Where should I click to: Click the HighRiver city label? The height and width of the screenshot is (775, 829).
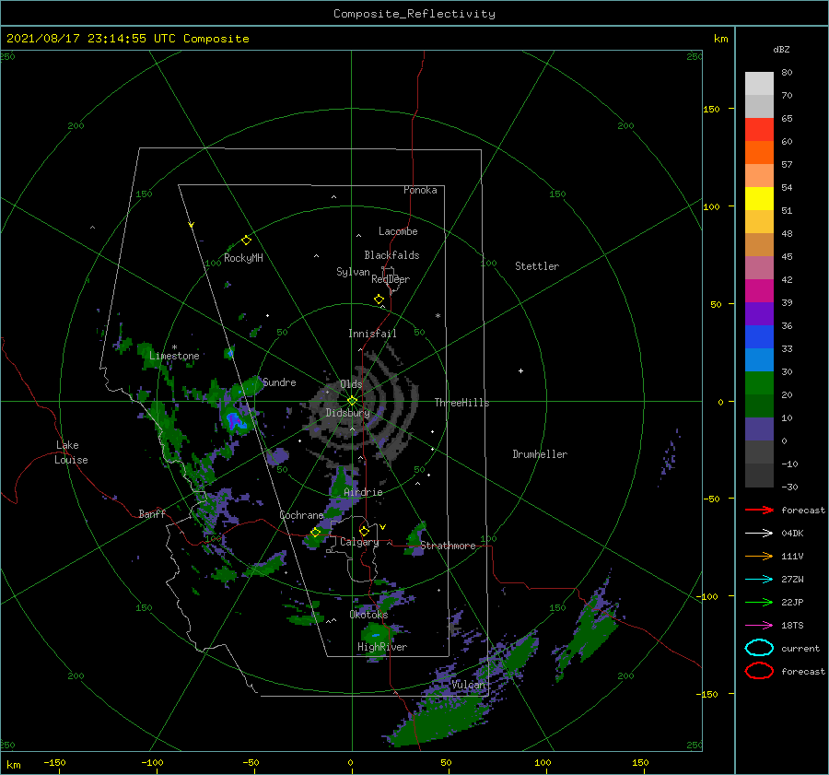pyautogui.click(x=382, y=647)
